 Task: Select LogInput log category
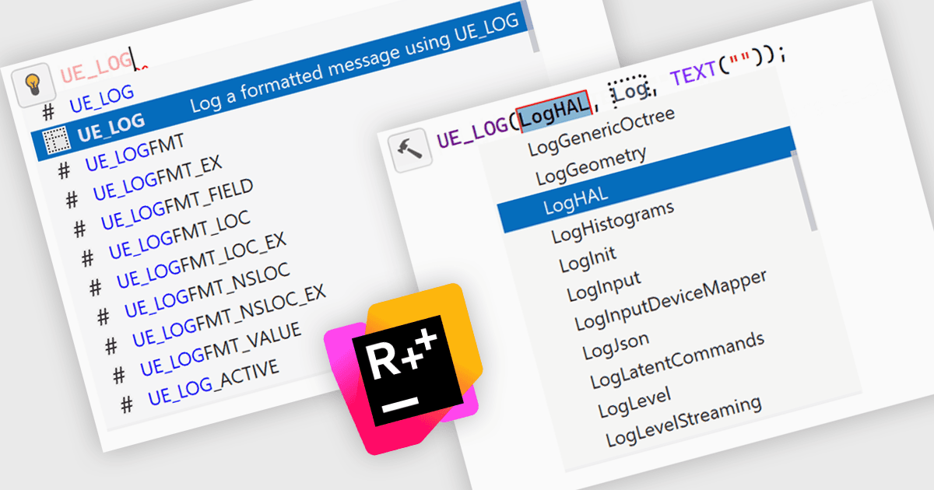603,285
